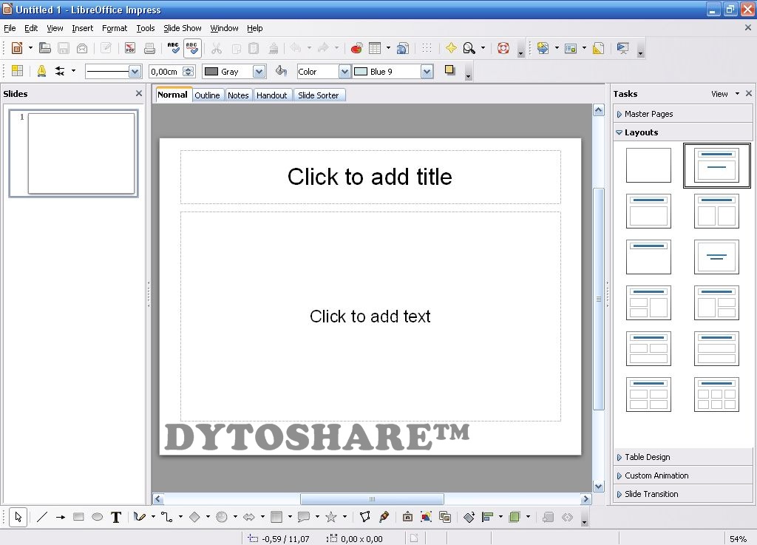Switch to the Outline view tab
The image size is (757, 545).
click(208, 95)
